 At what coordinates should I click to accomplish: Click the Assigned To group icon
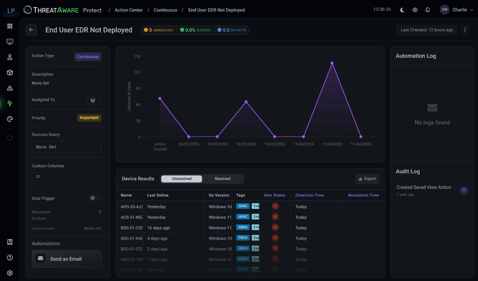[94, 100]
